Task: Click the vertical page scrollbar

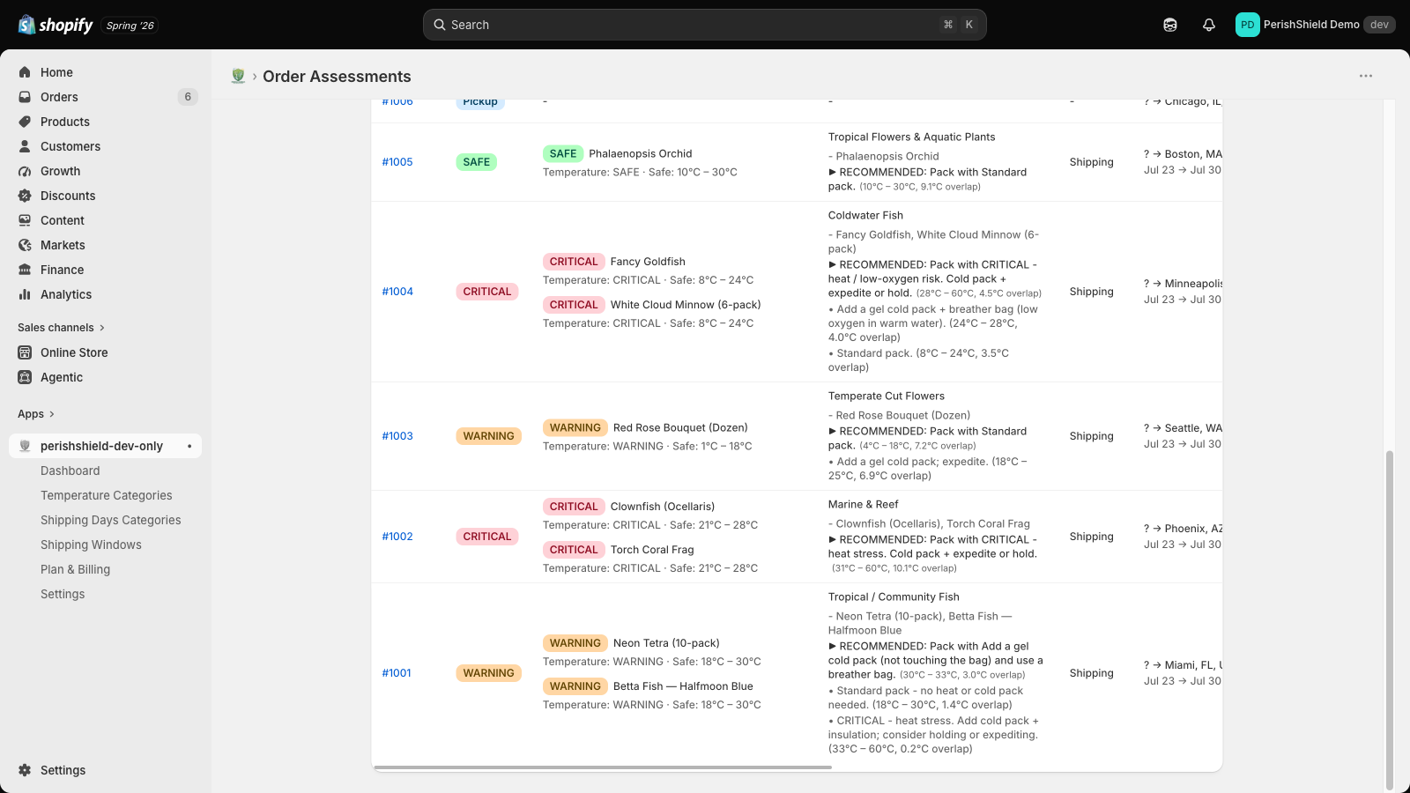Action: pos(1390,620)
